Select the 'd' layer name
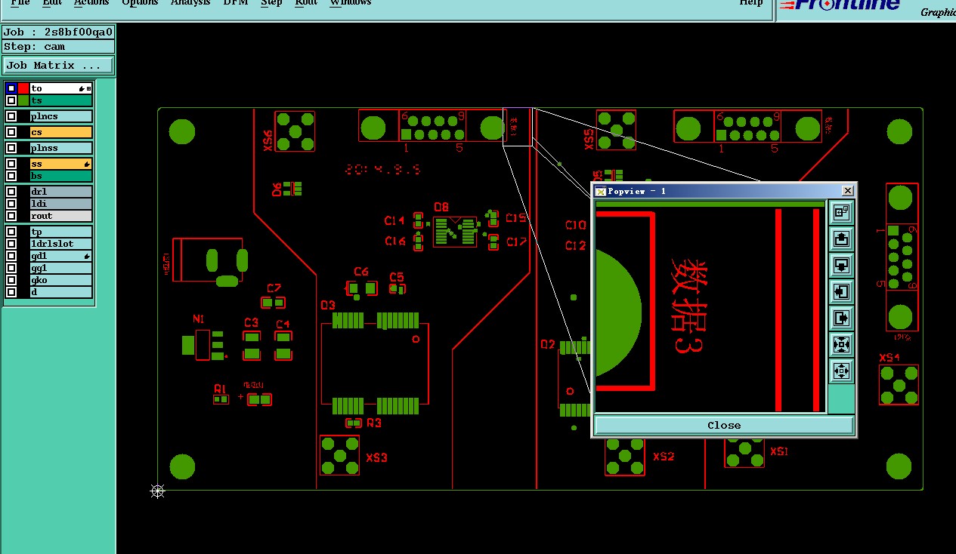 coord(61,292)
